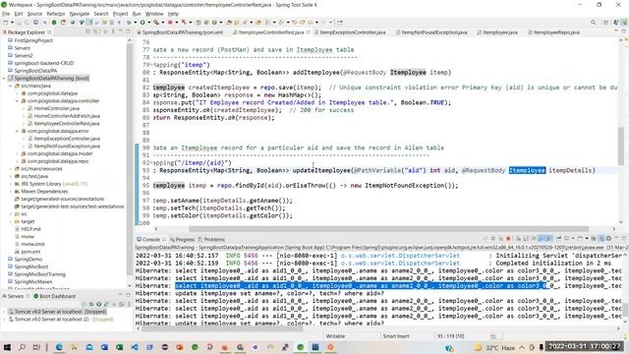This screenshot has width=629, height=354.
Task: Expand the JRE System Library node
Action: pyautogui.click(x=11, y=184)
